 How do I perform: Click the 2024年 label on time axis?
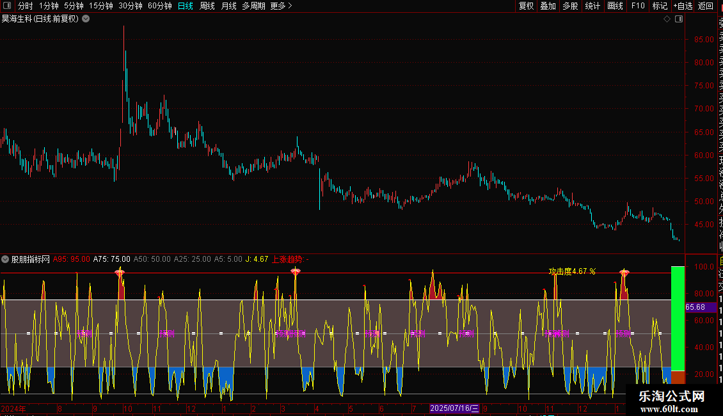tap(13, 408)
